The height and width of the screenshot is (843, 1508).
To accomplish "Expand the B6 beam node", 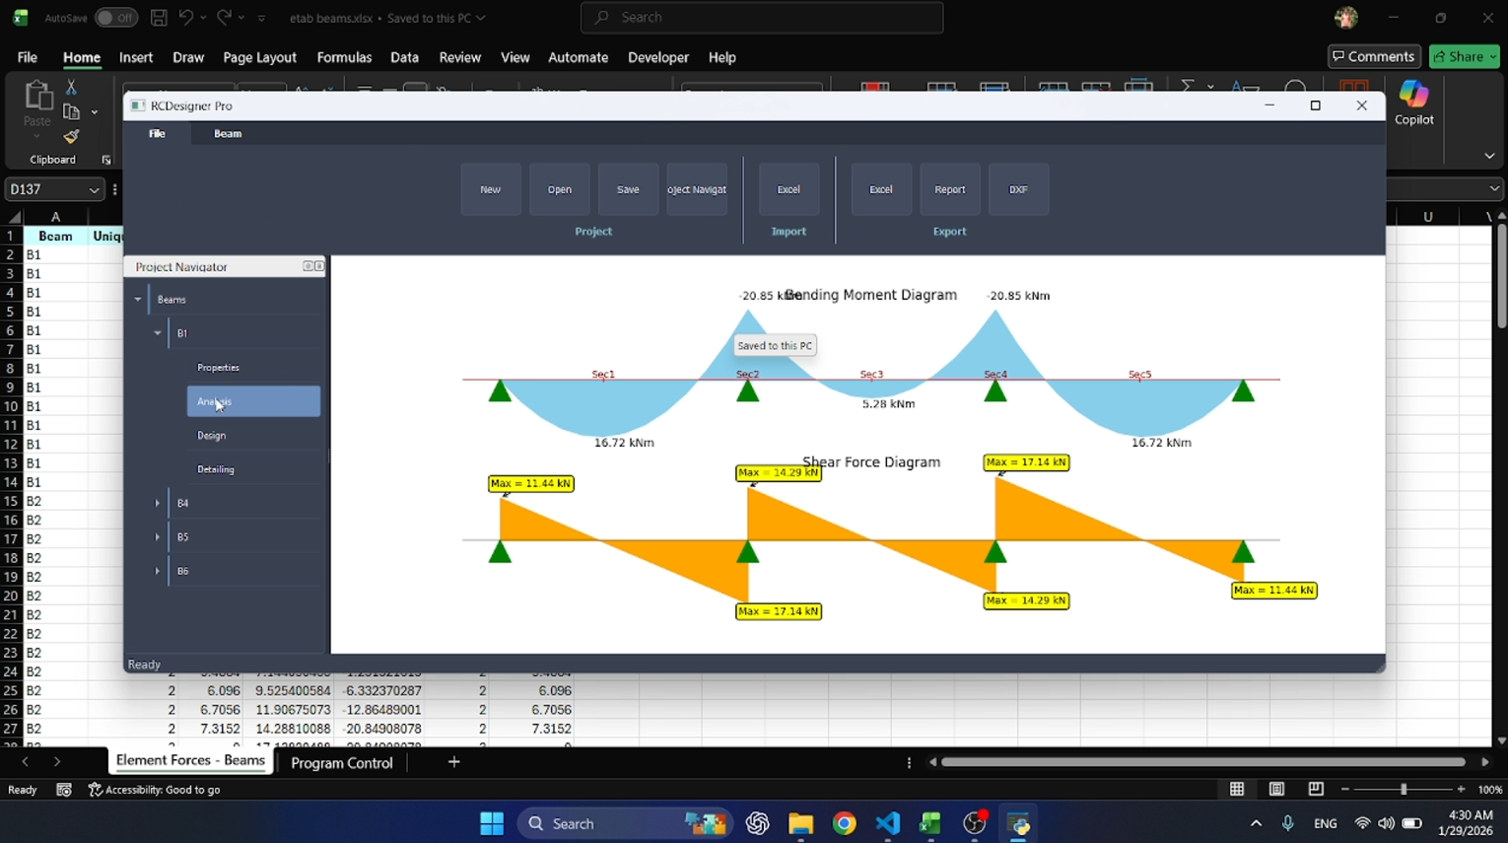I will 158,571.
